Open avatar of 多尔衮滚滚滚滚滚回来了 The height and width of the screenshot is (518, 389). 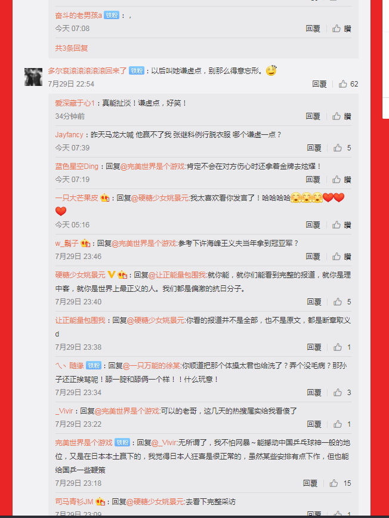tap(33, 77)
